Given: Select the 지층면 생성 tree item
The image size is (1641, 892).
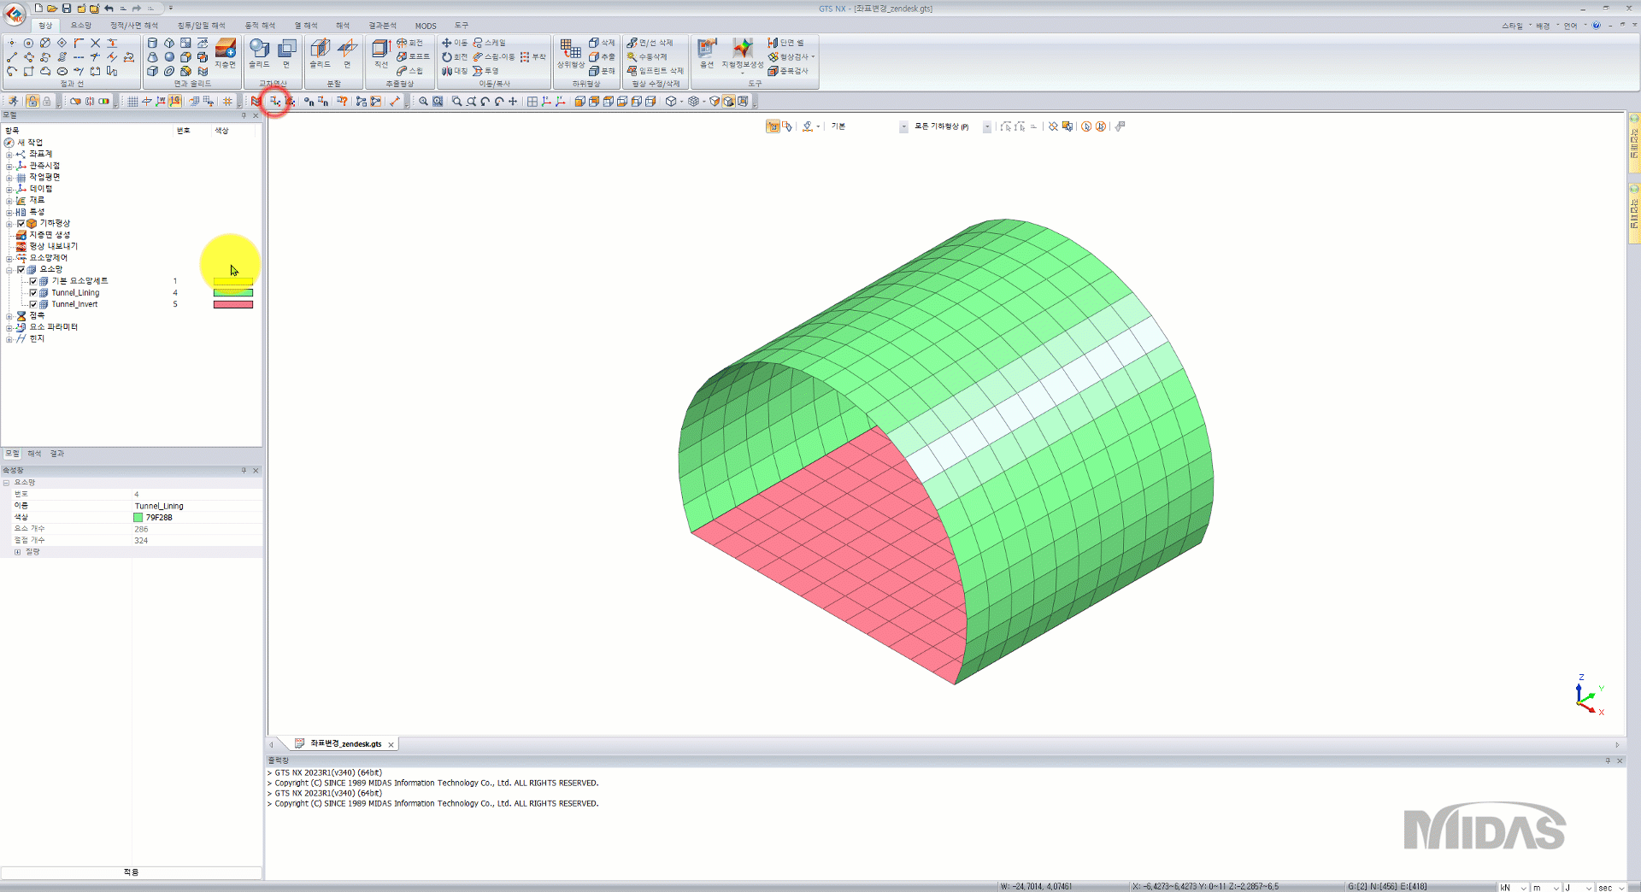Looking at the screenshot, I should coord(50,235).
